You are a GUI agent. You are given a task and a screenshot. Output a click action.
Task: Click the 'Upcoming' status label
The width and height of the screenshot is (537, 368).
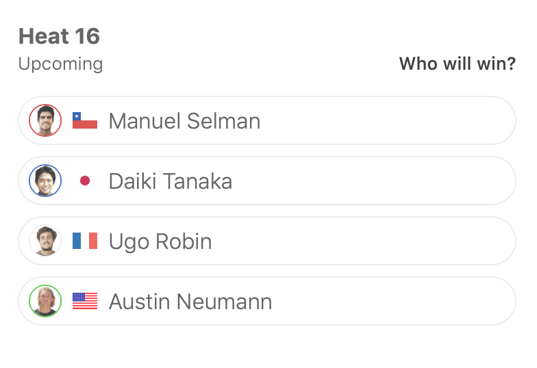click(x=60, y=64)
